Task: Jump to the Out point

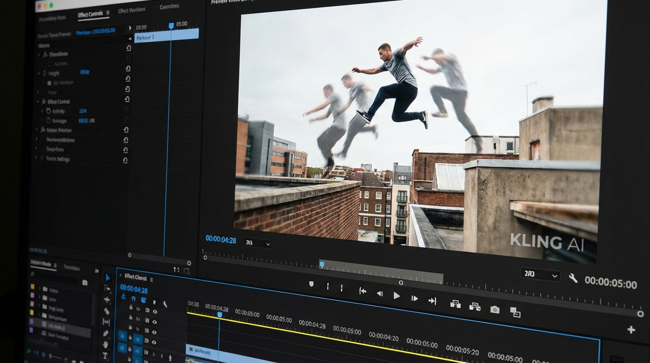Action: (432, 301)
